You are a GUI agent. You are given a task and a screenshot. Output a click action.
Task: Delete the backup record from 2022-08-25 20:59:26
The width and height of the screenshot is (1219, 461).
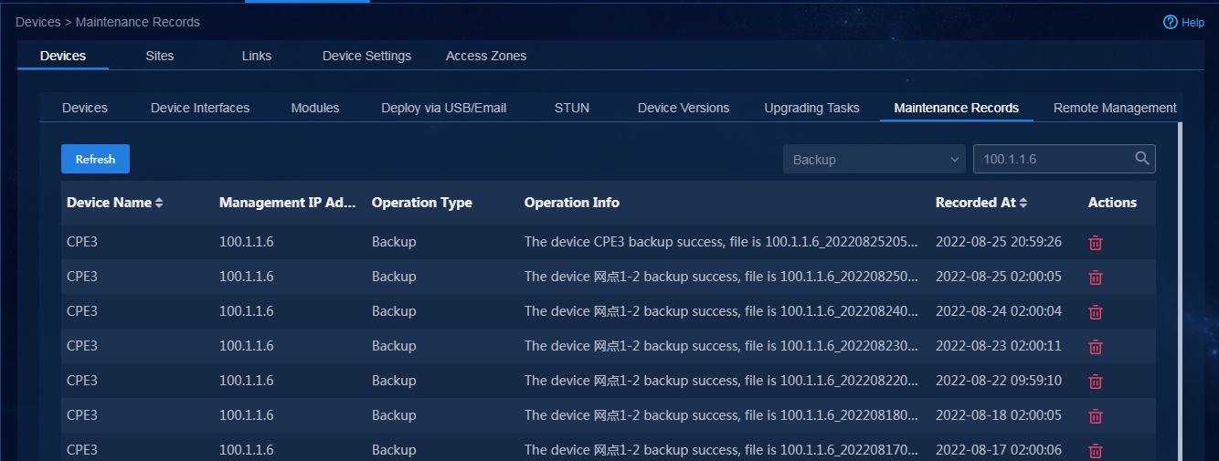[1096, 243]
